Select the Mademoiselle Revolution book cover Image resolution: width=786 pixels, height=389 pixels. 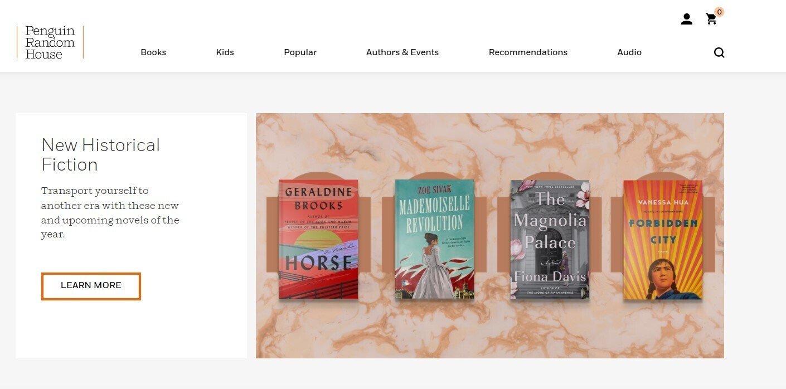click(434, 239)
